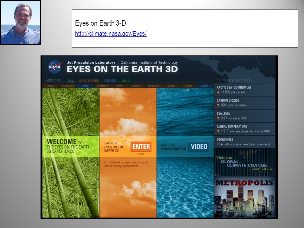The image size is (304, 228).
Task: Click 'For the best experience' note text
Action: point(126,164)
